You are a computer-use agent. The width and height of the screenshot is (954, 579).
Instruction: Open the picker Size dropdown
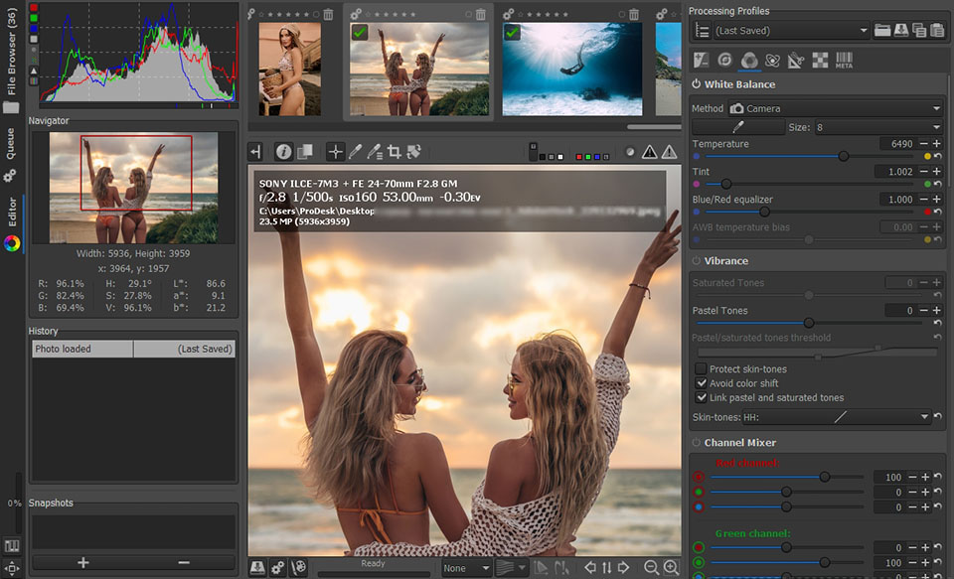tap(878, 127)
